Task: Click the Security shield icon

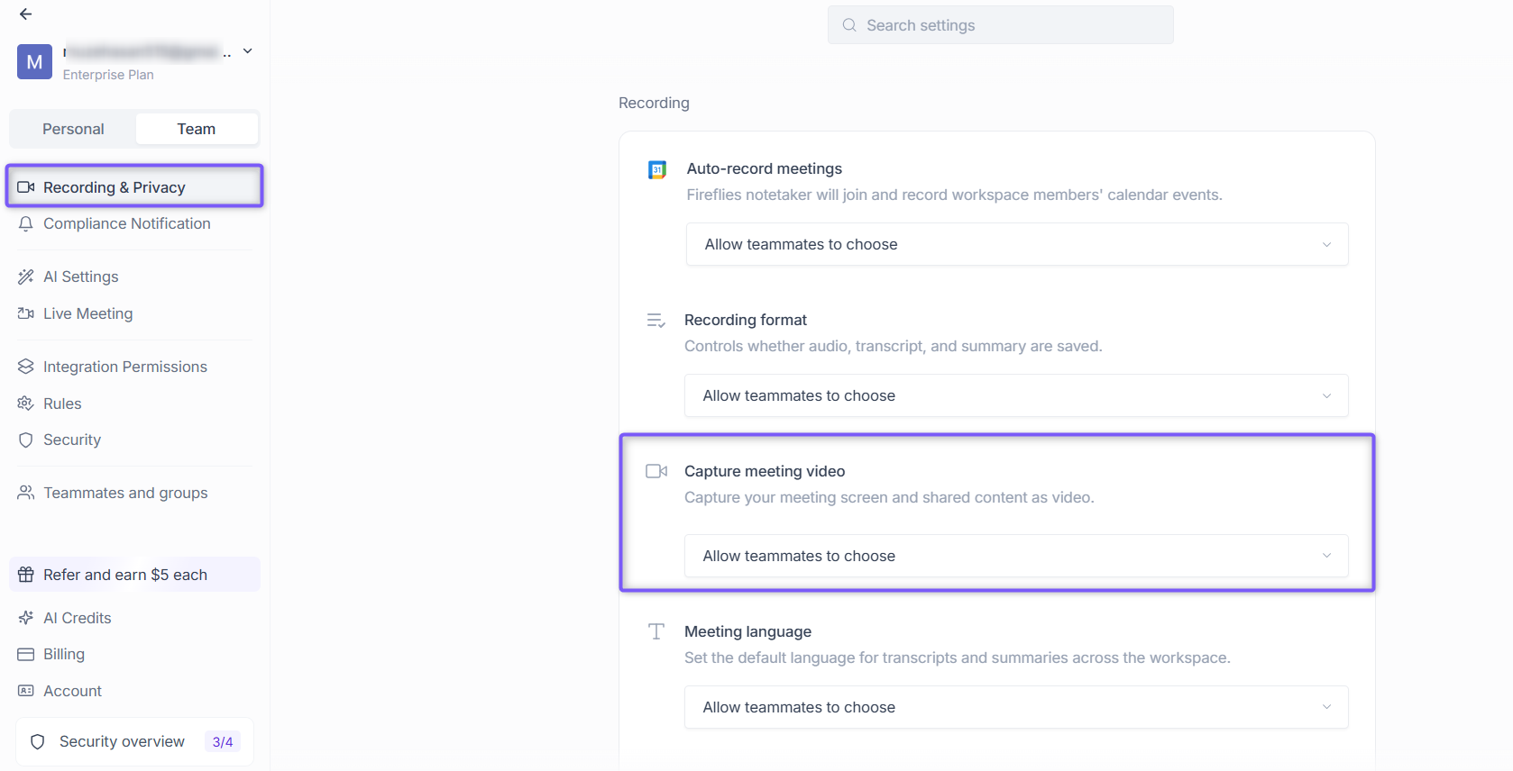Action: point(26,440)
